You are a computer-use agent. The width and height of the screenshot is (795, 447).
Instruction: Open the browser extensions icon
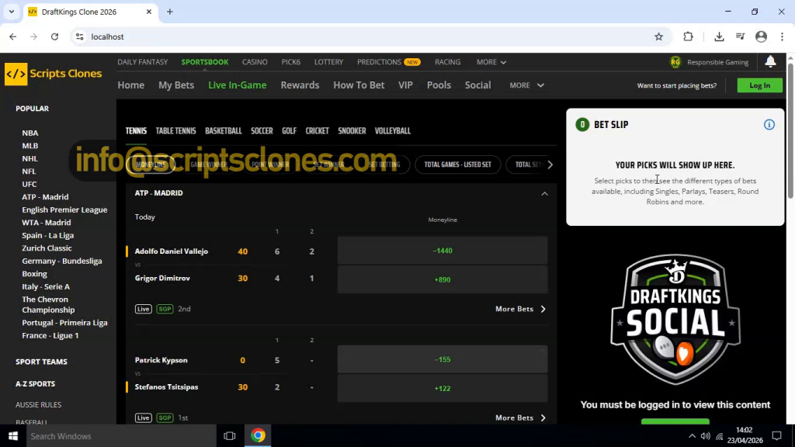pos(688,36)
